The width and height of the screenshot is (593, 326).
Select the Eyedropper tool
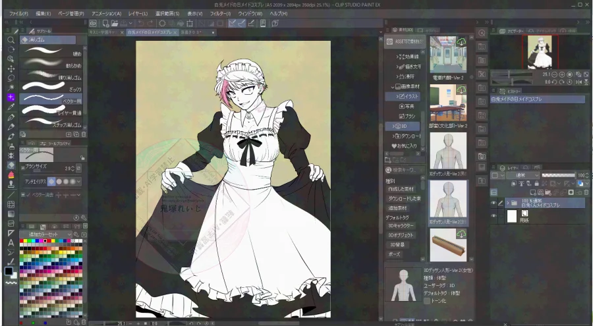[11, 107]
